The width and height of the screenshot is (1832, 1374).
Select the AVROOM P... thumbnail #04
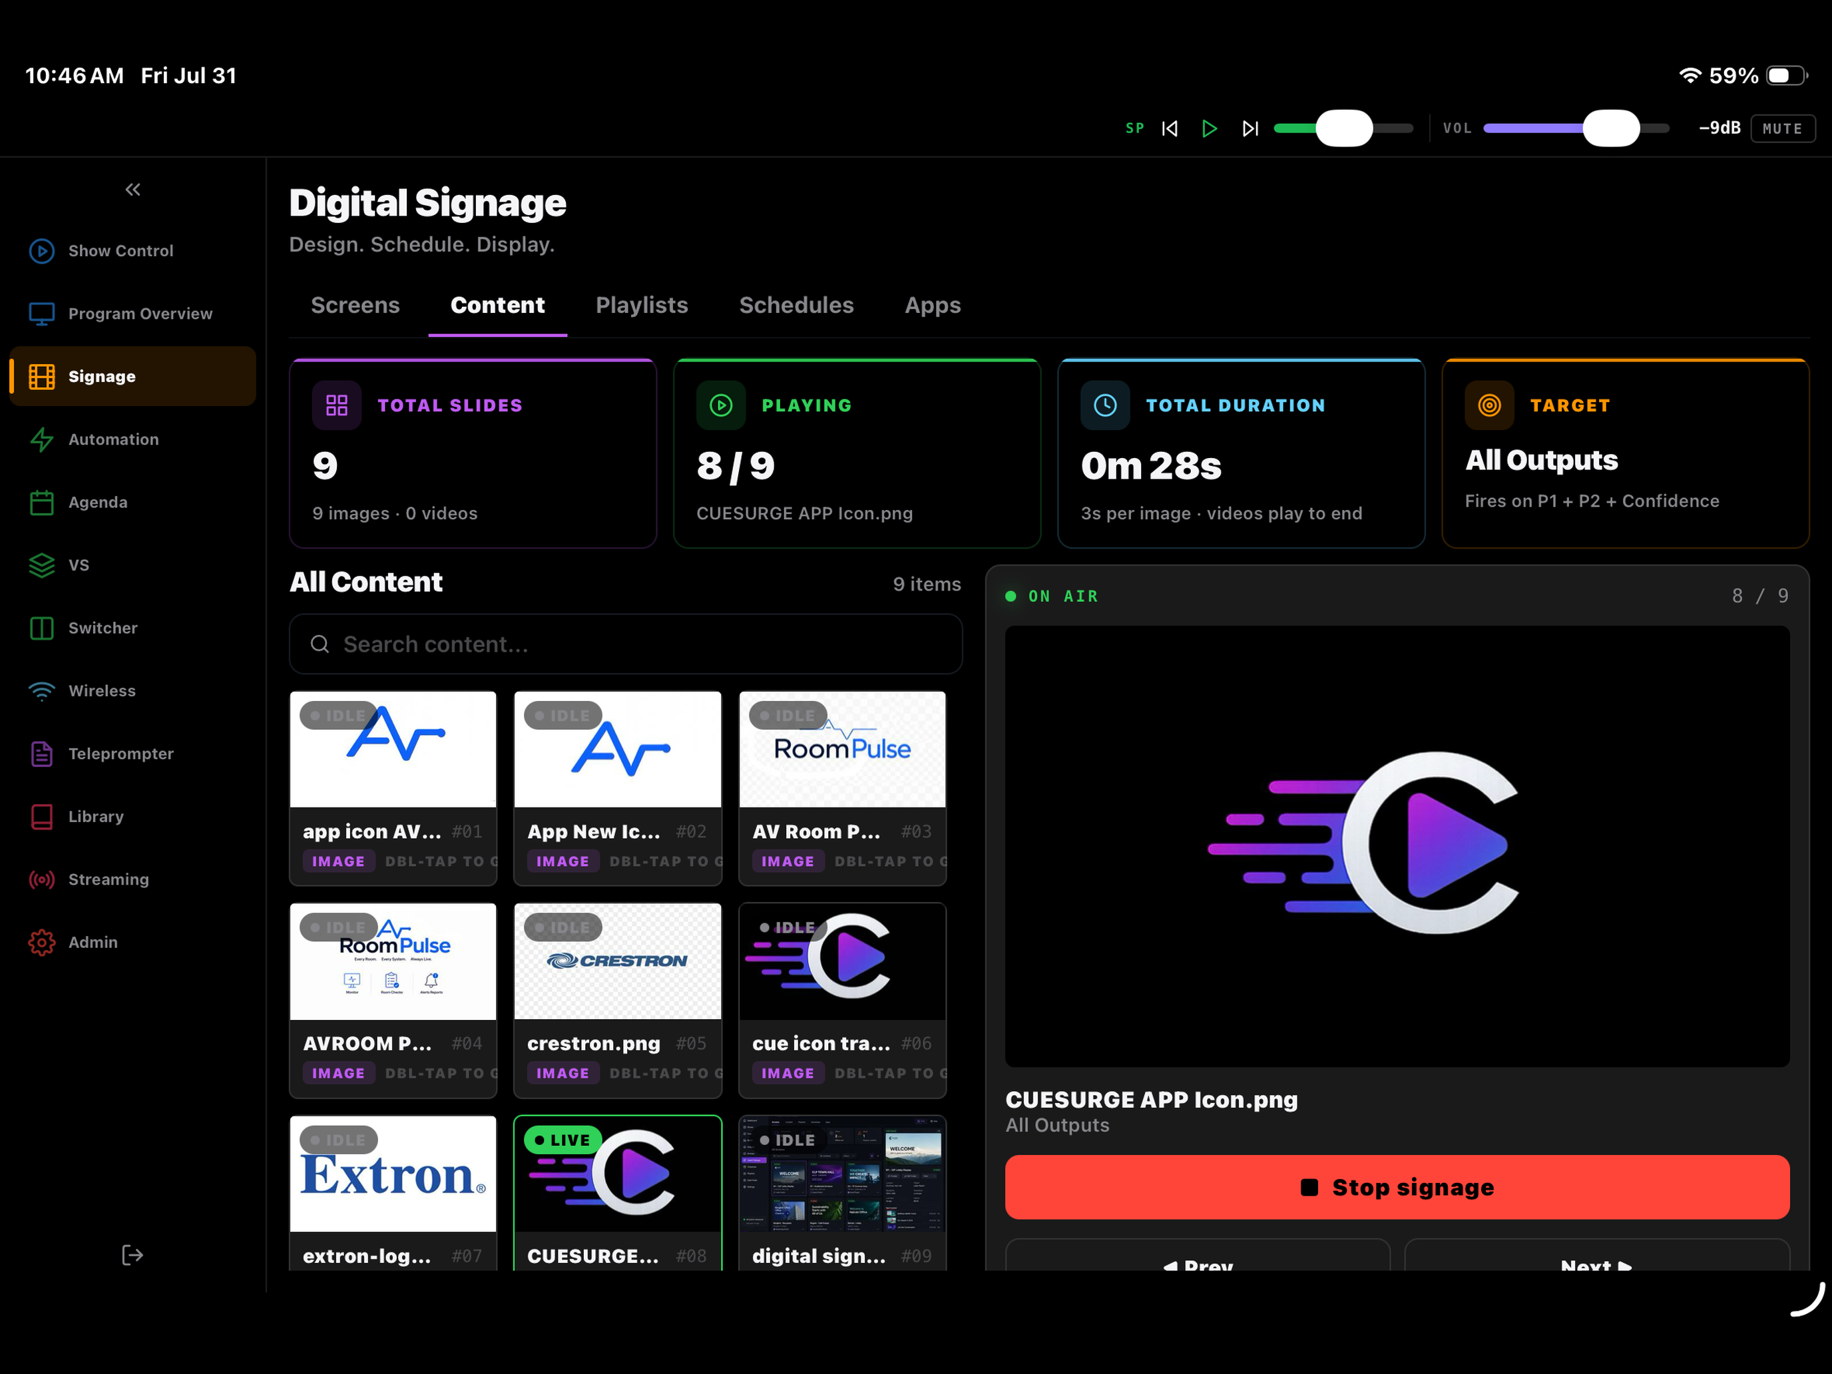tap(393, 961)
